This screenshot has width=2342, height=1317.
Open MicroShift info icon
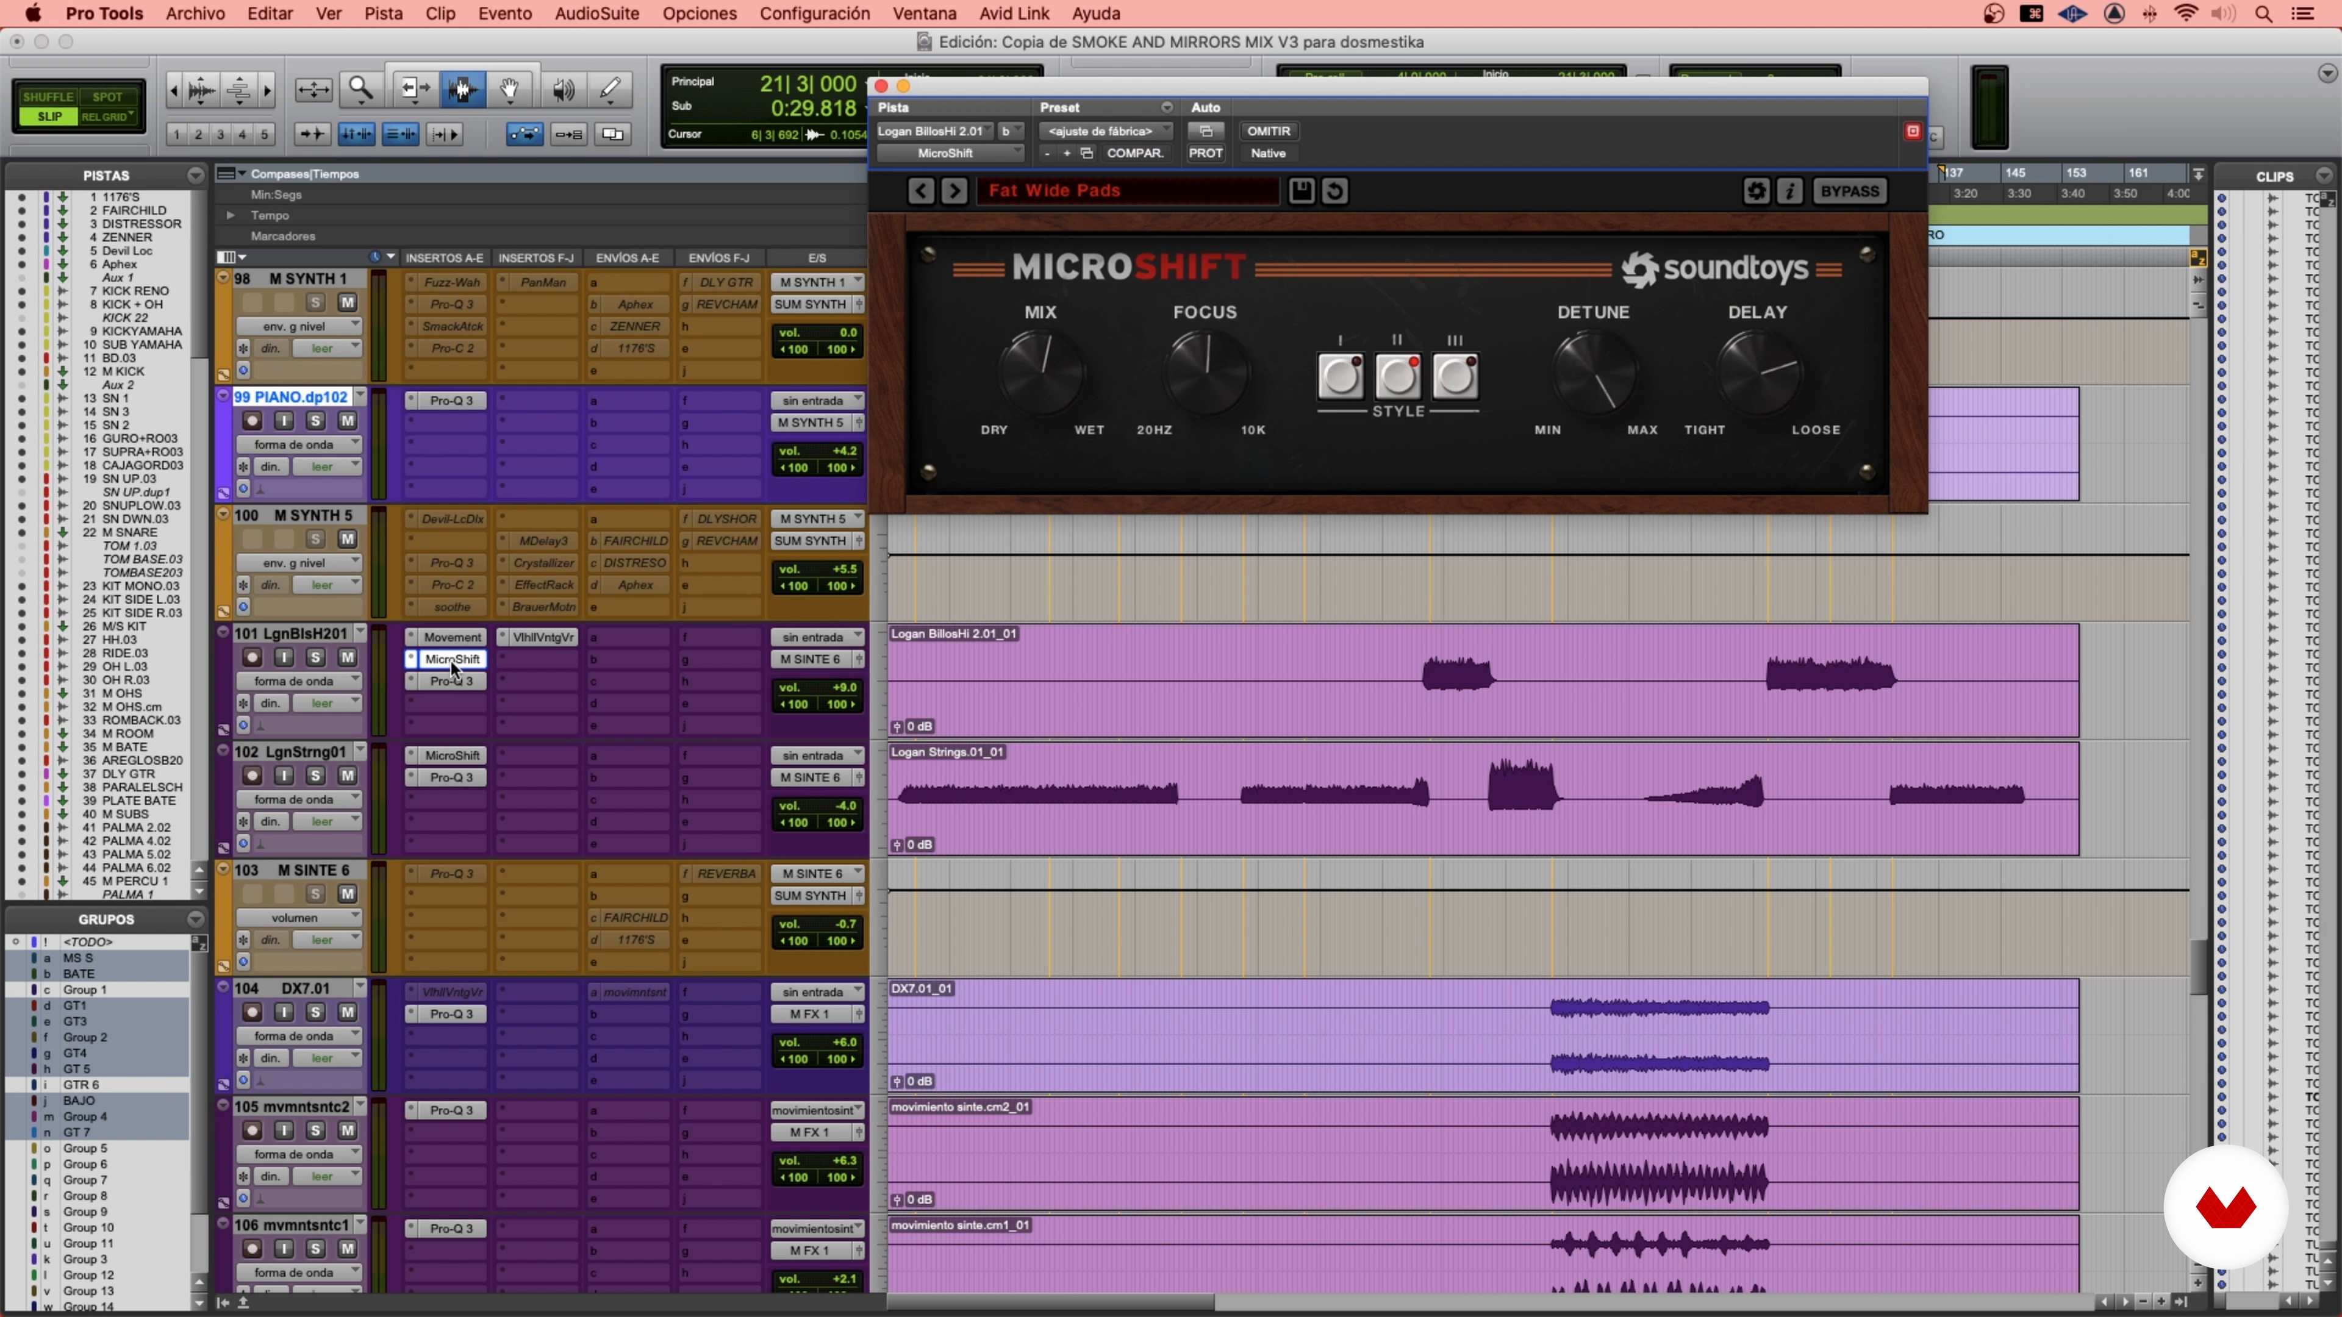(x=1790, y=191)
